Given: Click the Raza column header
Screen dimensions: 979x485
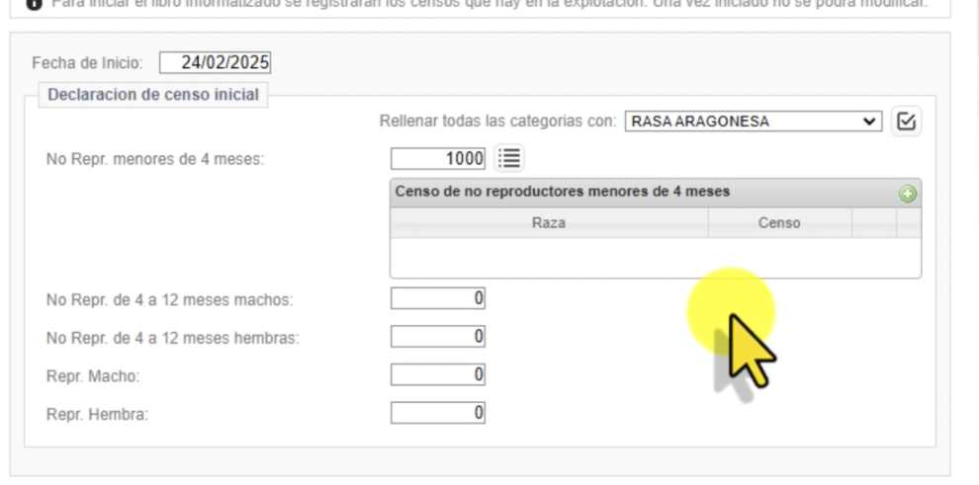Looking at the screenshot, I should pos(549,223).
